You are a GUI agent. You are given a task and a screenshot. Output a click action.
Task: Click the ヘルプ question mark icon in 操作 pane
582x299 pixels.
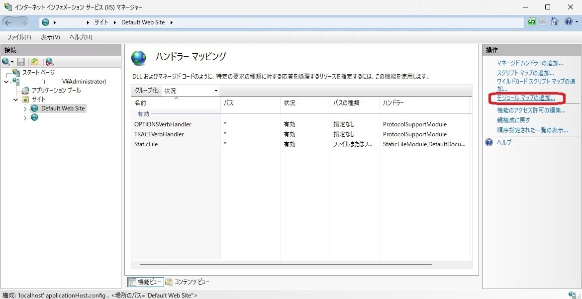488,142
